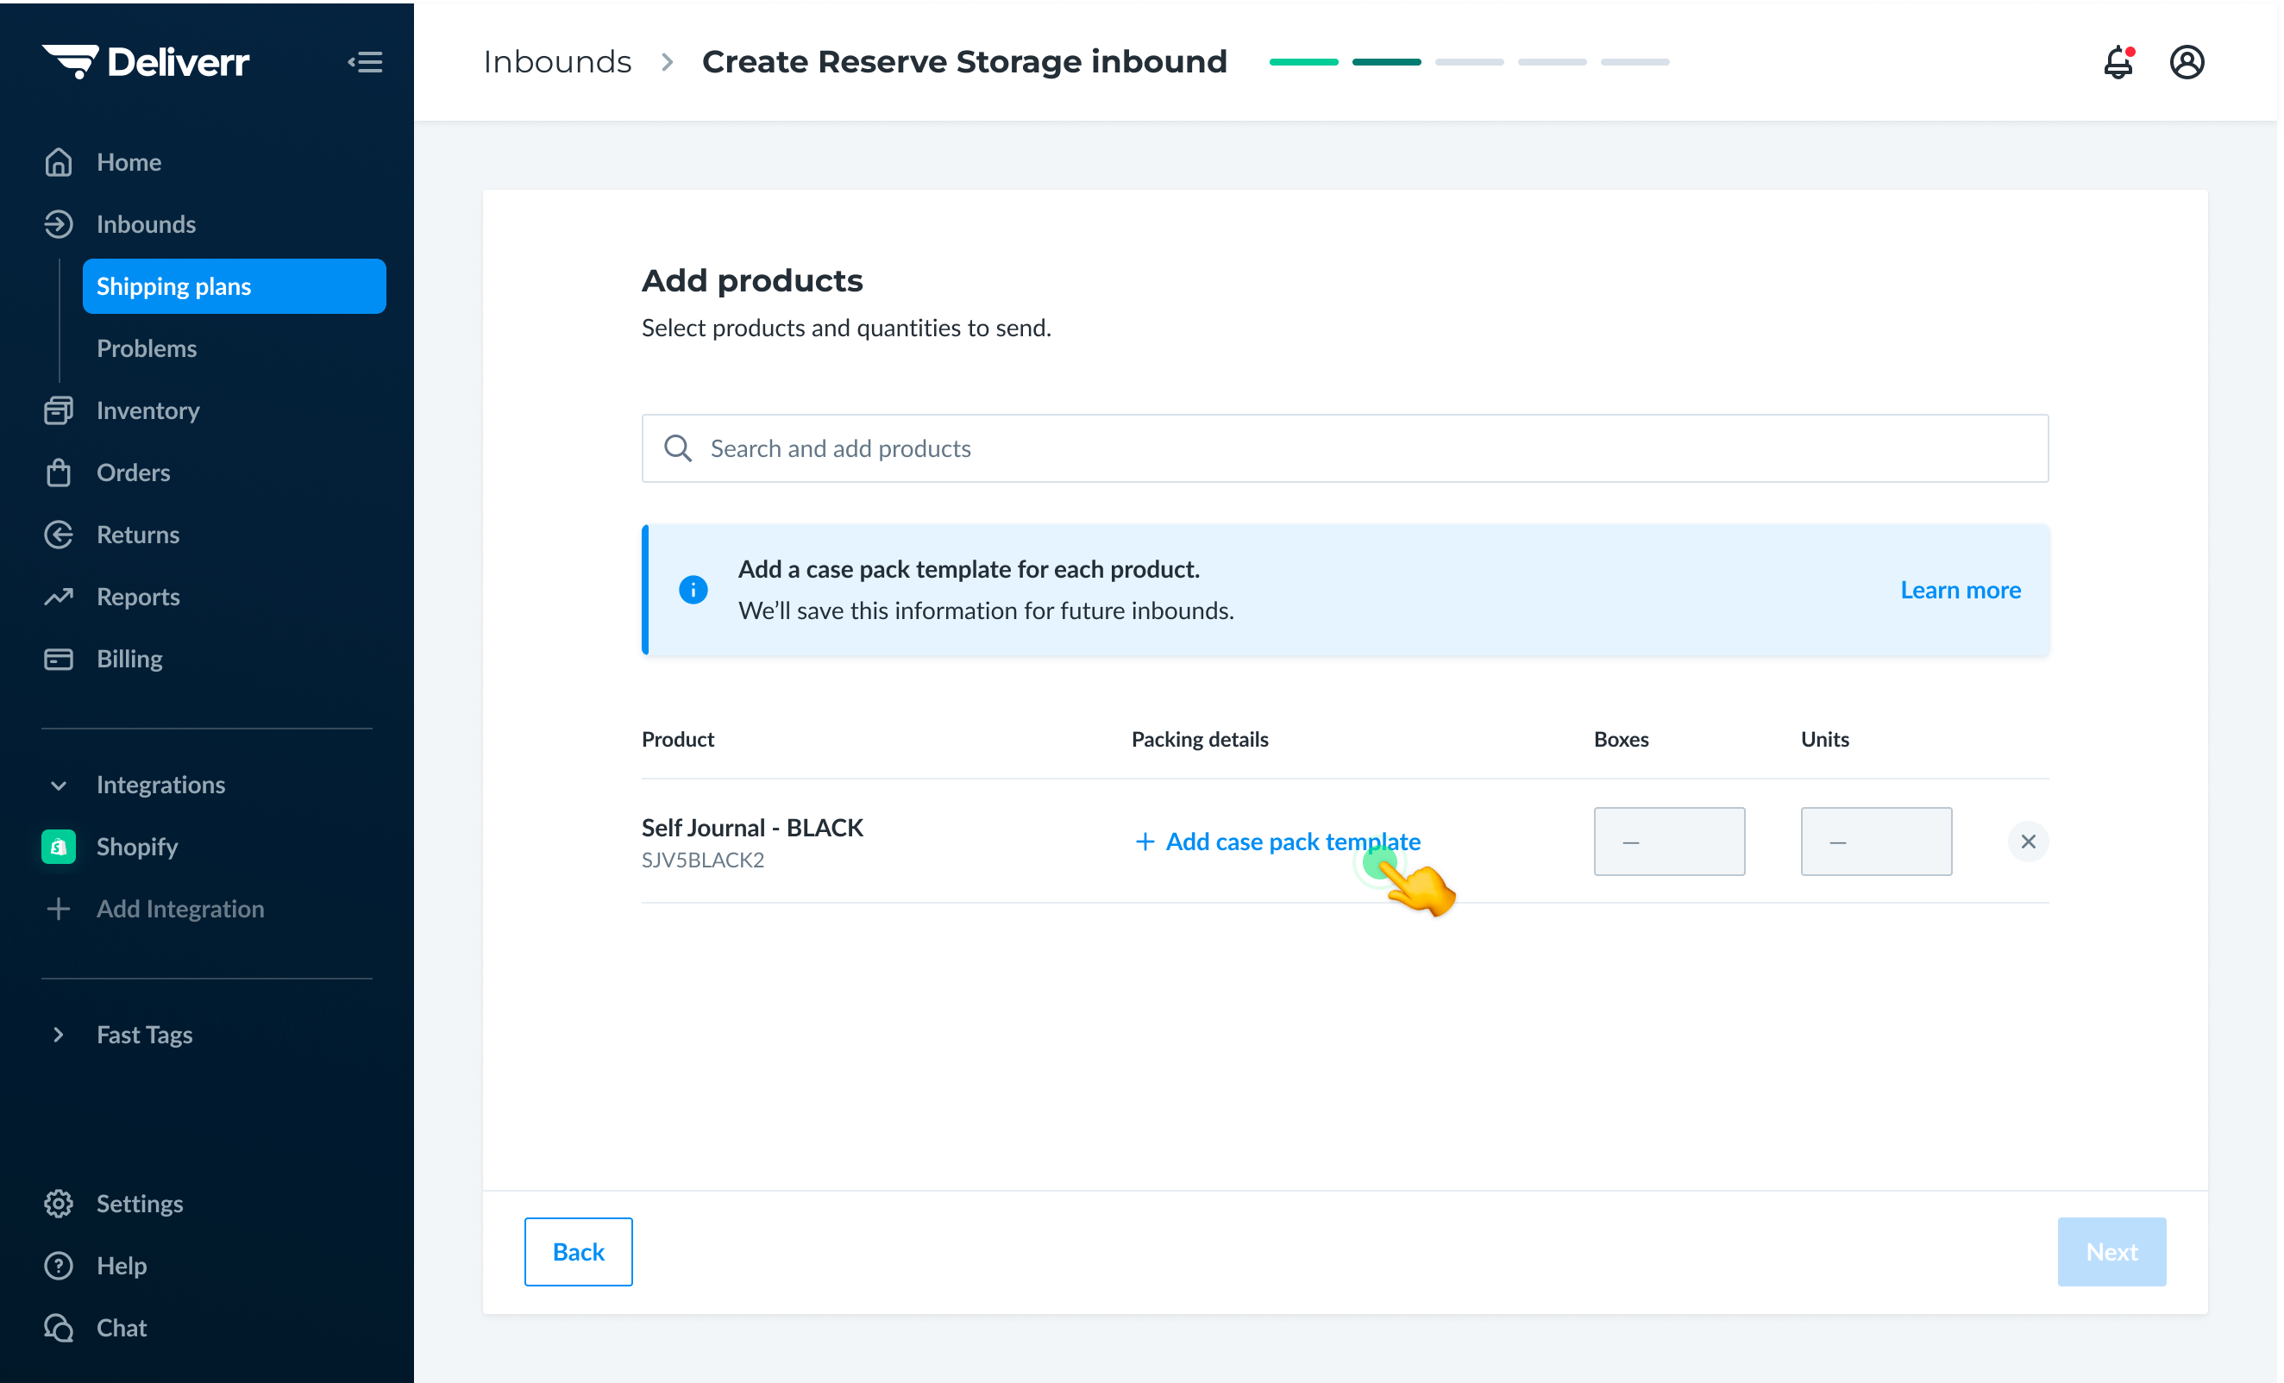Open notifications from the bell icon

pyautogui.click(x=2118, y=61)
